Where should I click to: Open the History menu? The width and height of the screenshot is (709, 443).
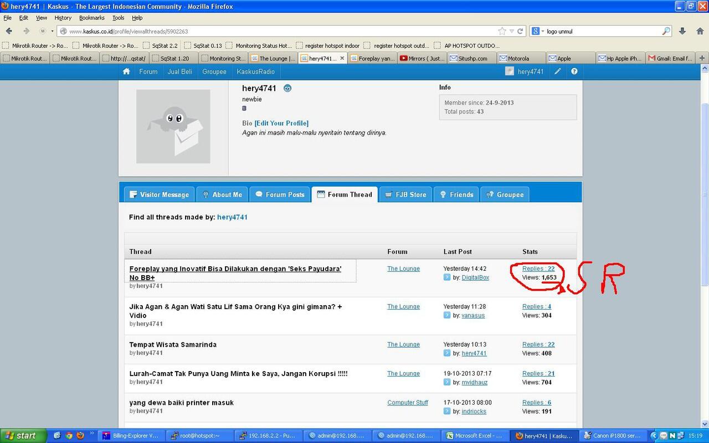tap(63, 18)
